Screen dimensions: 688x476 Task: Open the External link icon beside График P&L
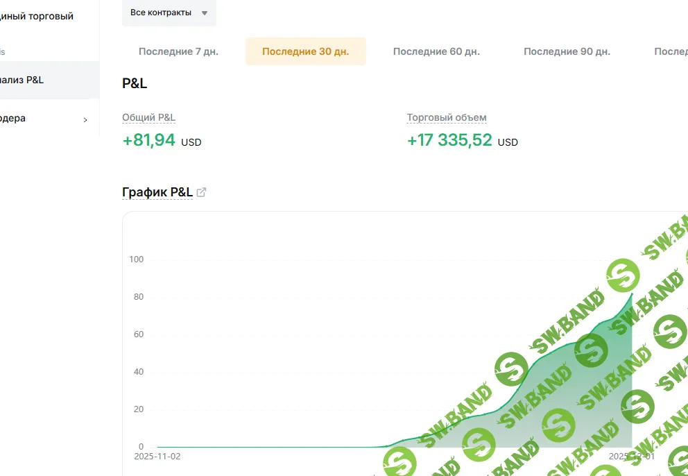point(201,192)
